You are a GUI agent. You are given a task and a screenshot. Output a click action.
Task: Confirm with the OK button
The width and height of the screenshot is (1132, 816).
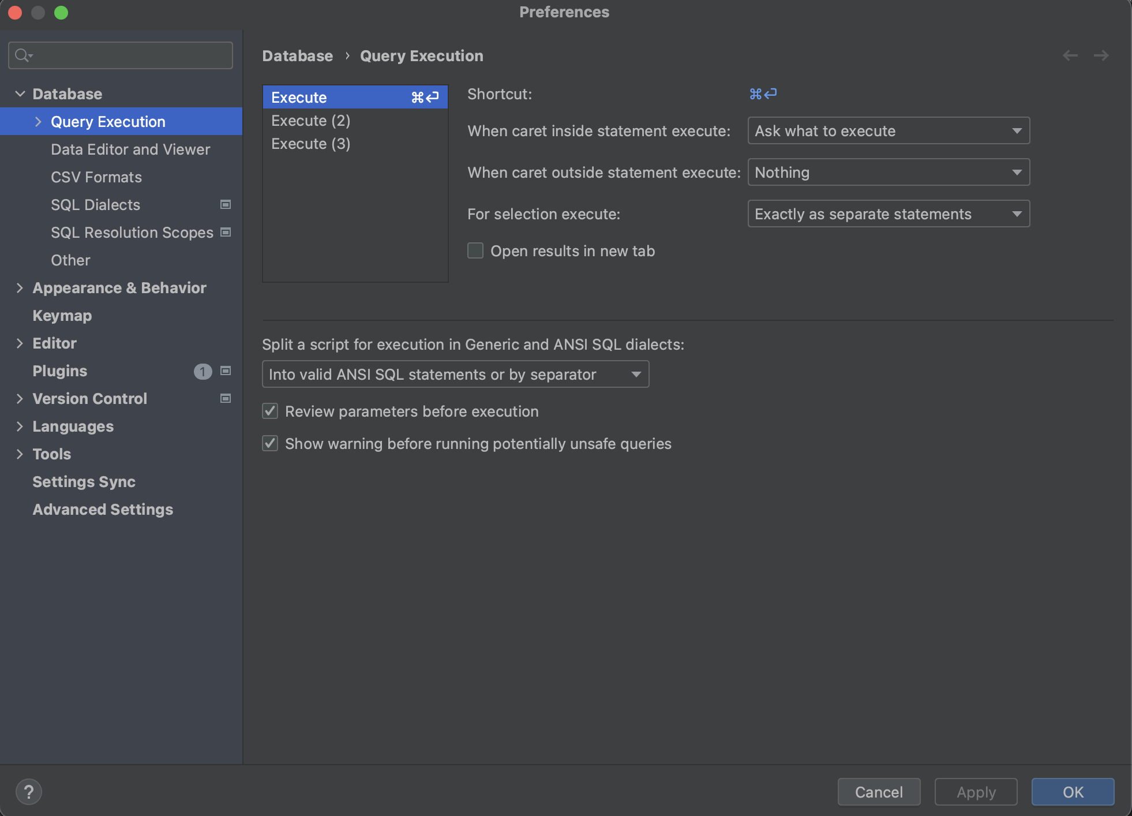tap(1073, 792)
